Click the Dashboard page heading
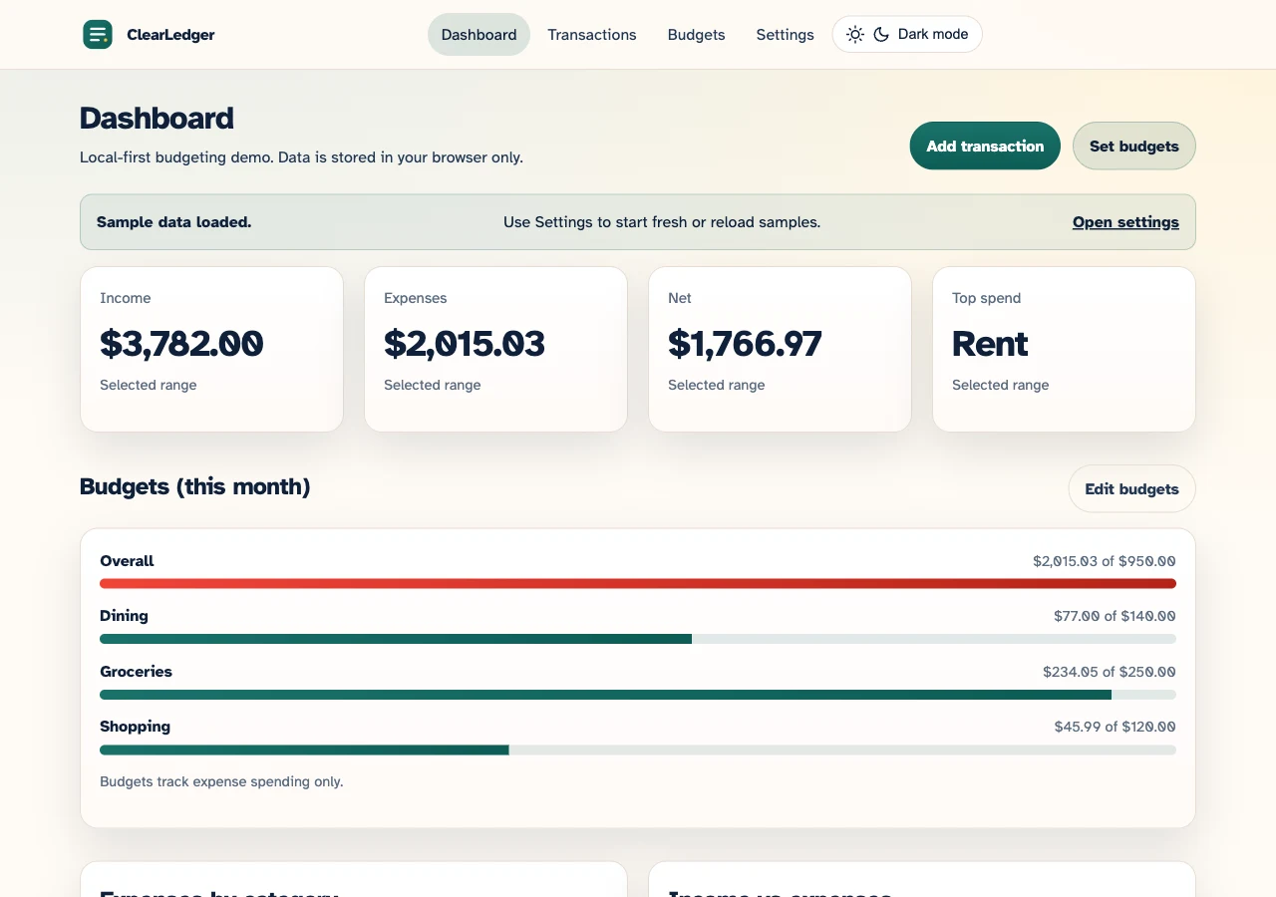Image resolution: width=1276 pixels, height=897 pixels. [157, 119]
